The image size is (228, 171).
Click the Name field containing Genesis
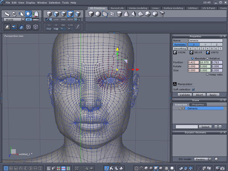click(x=205, y=40)
